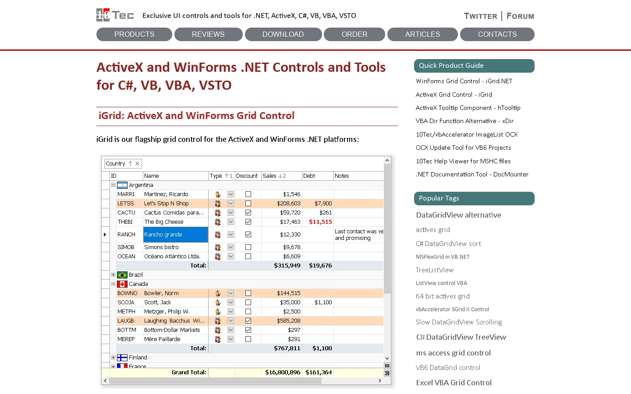Image resolution: width=631 pixels, height=394 pixels.
Task: Click the grid's vertical scrollbar thumb
Action: (387, 229)
